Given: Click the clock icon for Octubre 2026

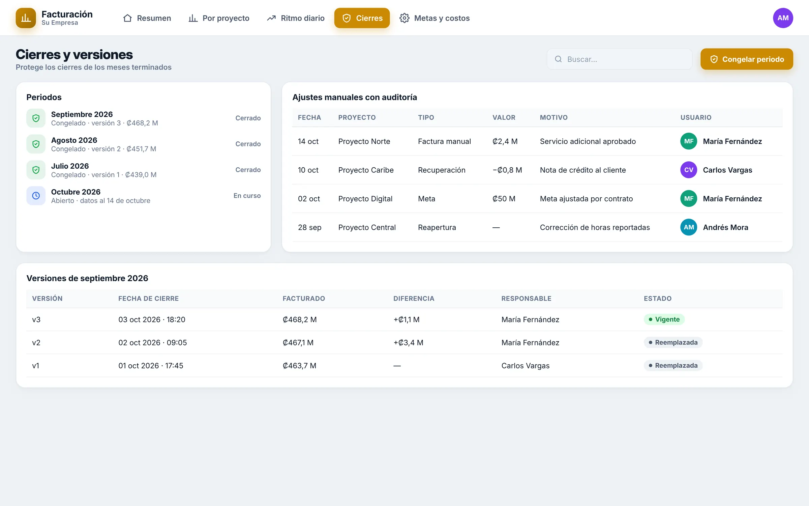Looking at the screenshot, I should coord(36,196).
